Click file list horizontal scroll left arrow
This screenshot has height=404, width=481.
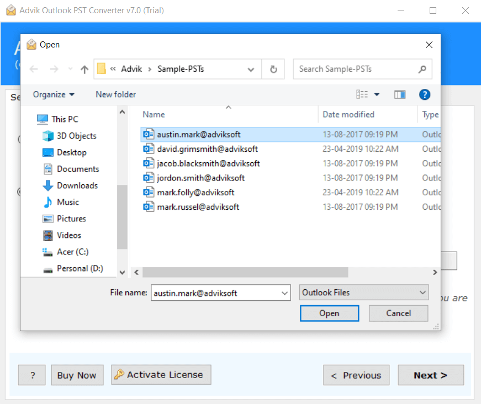[x=136, y=272]
